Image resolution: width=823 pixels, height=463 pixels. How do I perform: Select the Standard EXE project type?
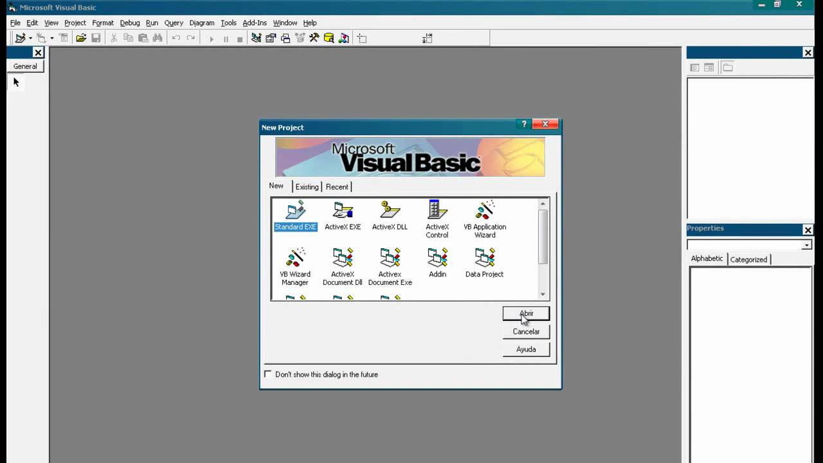pyautogui.click(x=295, y=216)
